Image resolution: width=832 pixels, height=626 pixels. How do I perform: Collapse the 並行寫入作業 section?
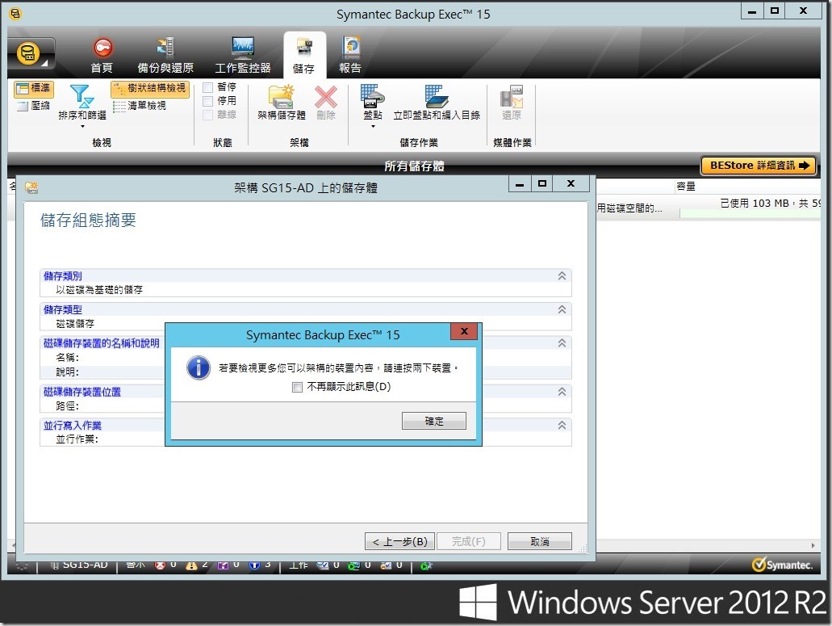pos(562,426)
